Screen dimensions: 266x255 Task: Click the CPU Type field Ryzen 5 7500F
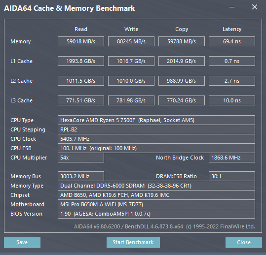click(x=156, y=120)
